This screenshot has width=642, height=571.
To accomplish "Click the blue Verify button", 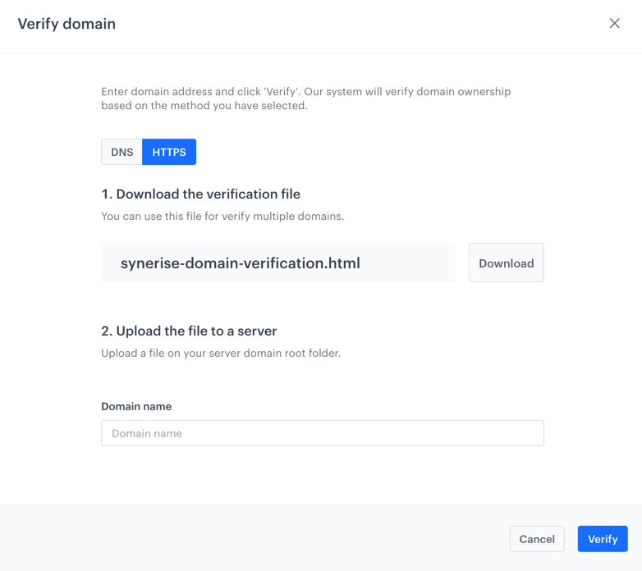I will 603,539.
